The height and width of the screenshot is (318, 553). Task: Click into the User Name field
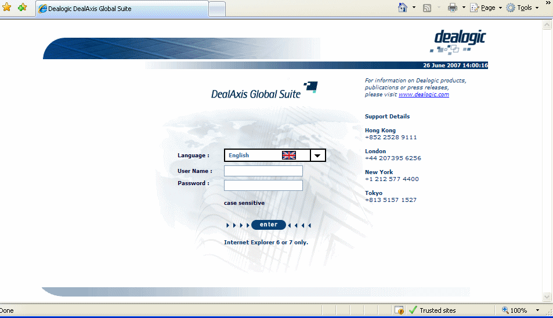[x=263, y=171]
